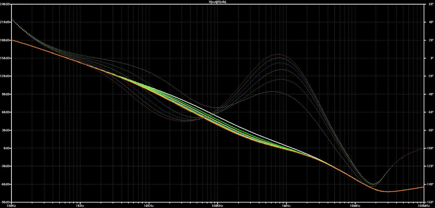Click the 100KHz frequency axis label
The height and width of the screenshot is (208, 435).
[x=217, y=206]
